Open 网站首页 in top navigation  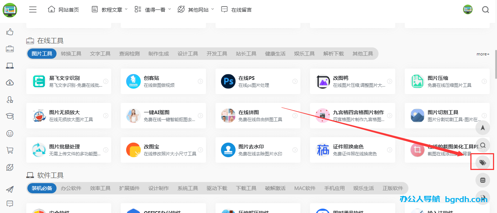point(63,10)
